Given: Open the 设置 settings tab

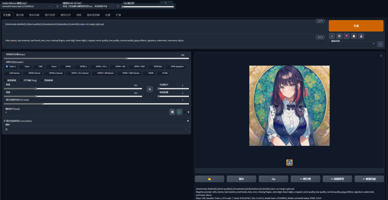Looking at the screenshot, I should pos(108,15).
